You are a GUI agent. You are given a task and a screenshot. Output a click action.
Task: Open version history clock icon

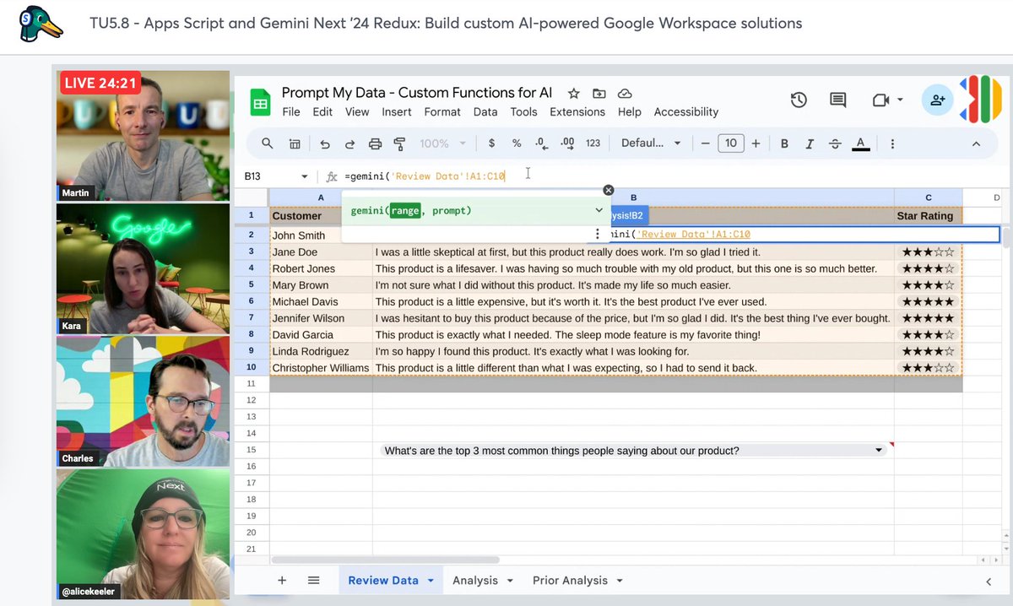tap(799, 100)
